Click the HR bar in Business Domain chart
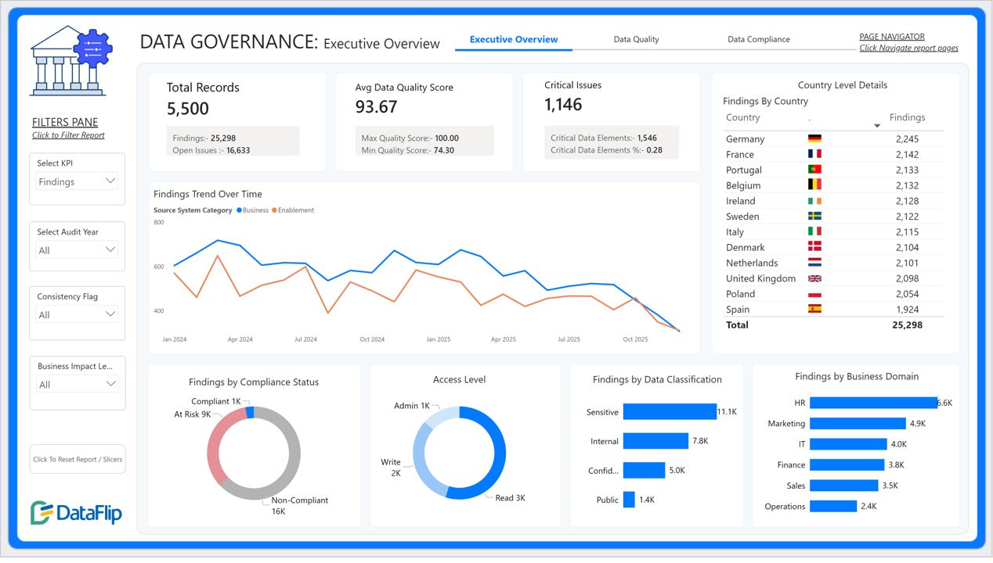993x563 pixels. pyautogui.click(x=872, y=403)
